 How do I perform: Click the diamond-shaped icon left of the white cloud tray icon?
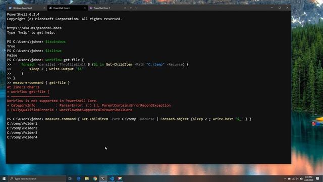(297, 178)
